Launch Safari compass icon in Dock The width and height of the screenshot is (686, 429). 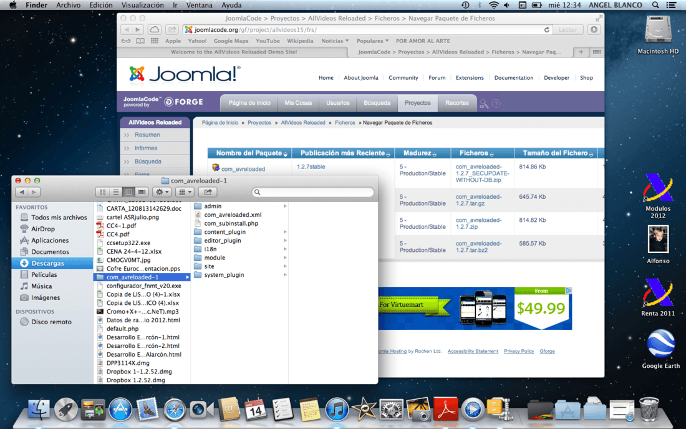coord(175,410)
